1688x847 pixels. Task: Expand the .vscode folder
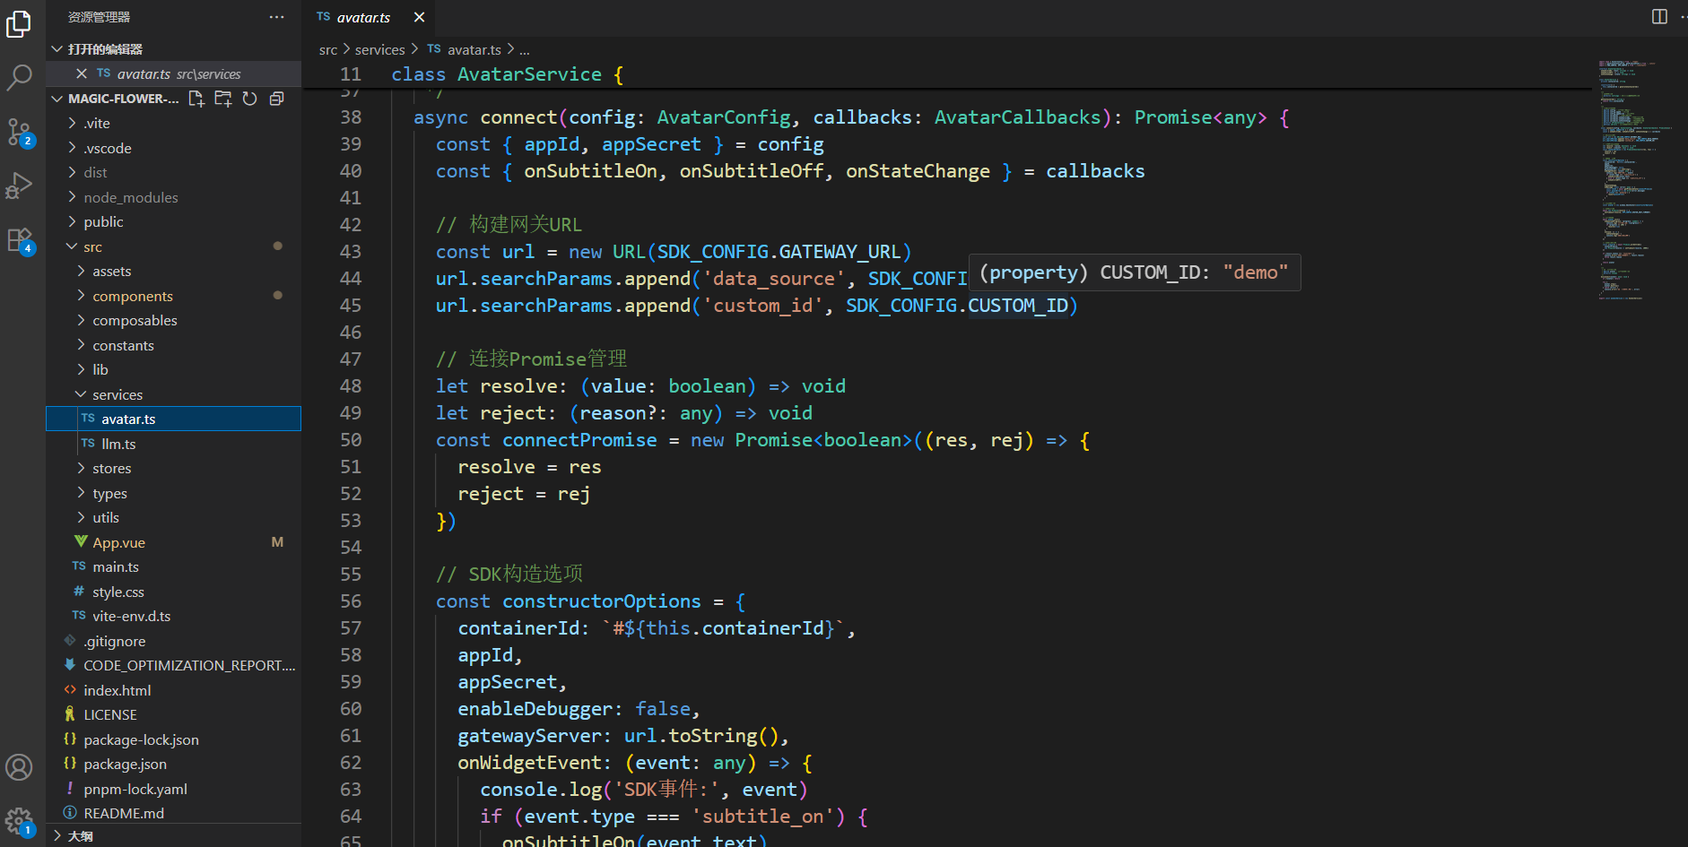click(x=173, y=148)
